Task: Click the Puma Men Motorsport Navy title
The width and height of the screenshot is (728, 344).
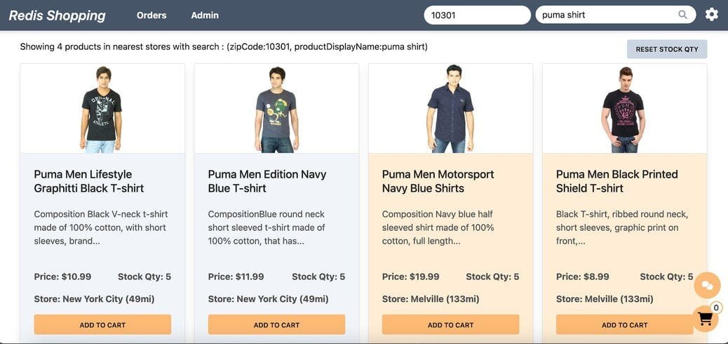Action: [438, 181]
